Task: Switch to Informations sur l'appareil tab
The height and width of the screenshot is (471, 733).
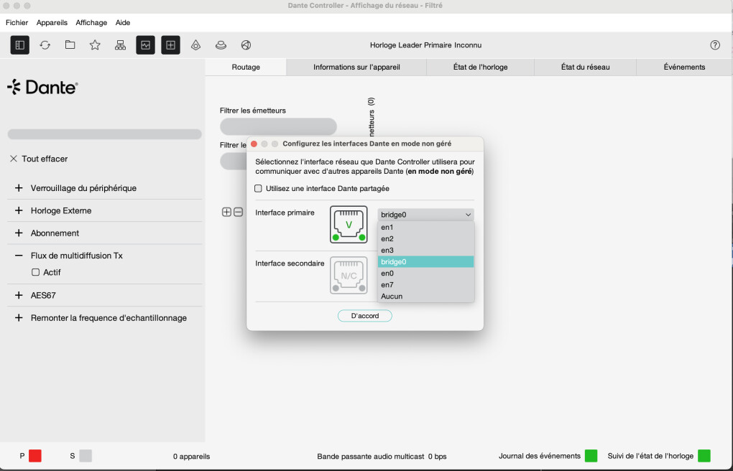Action: (356, 67)
